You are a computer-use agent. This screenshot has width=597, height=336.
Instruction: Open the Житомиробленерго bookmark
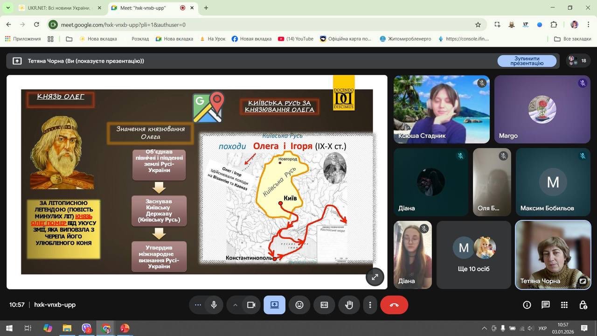click(405, 39)
